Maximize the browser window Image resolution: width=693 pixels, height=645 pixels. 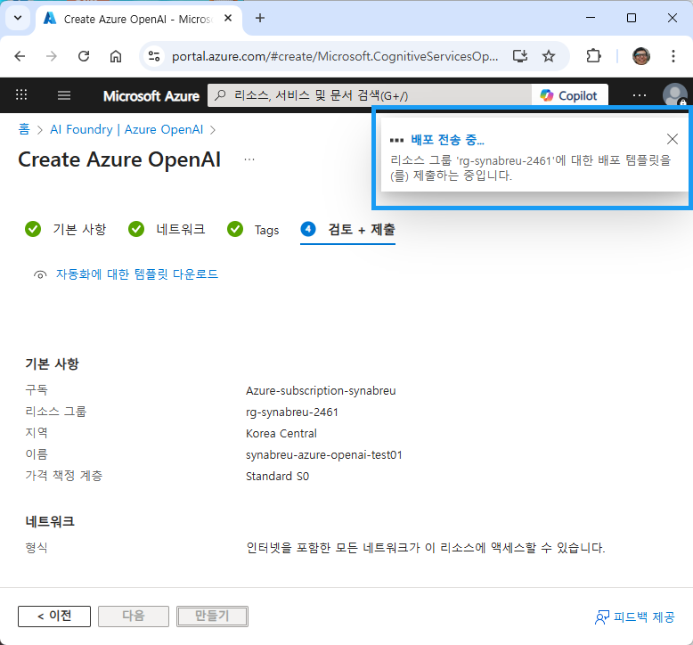(632, 18)
